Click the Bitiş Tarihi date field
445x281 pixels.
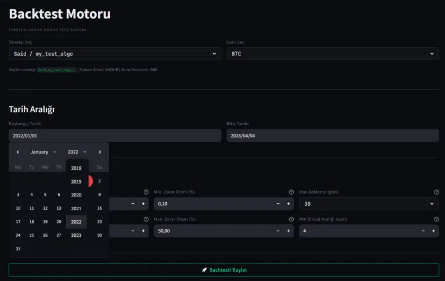(332, 135)
